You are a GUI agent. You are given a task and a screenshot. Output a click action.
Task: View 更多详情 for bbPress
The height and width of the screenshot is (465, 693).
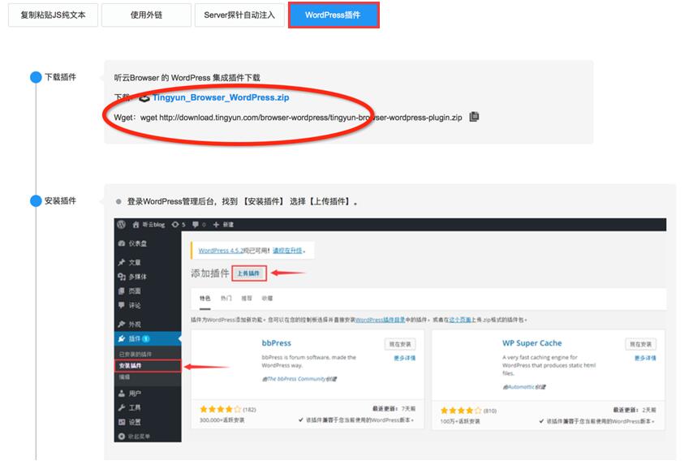(404, 358)
